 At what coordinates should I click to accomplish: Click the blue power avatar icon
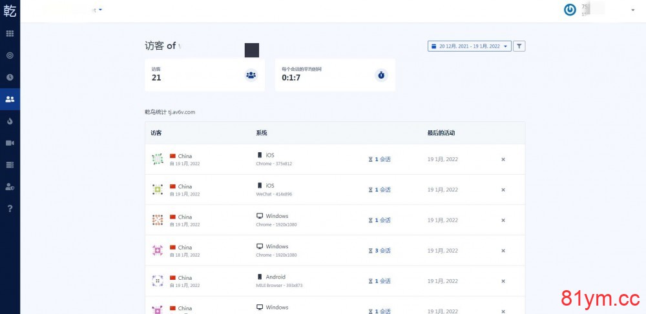(x=570, y=10)
